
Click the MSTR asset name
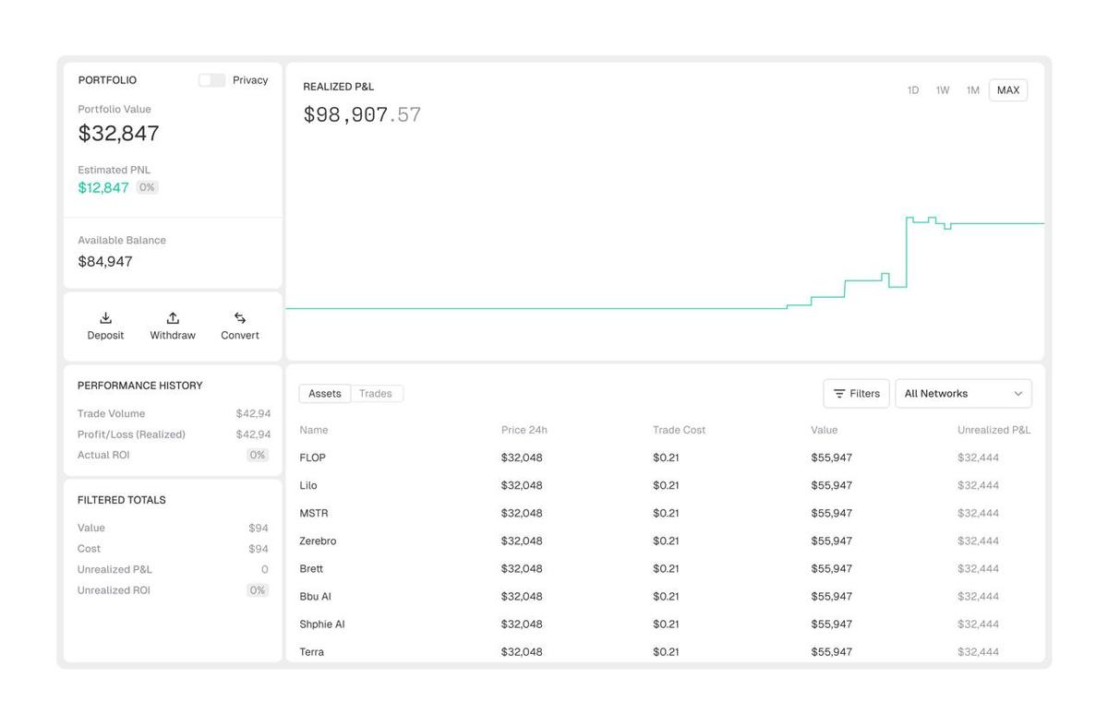pos(314,514)
